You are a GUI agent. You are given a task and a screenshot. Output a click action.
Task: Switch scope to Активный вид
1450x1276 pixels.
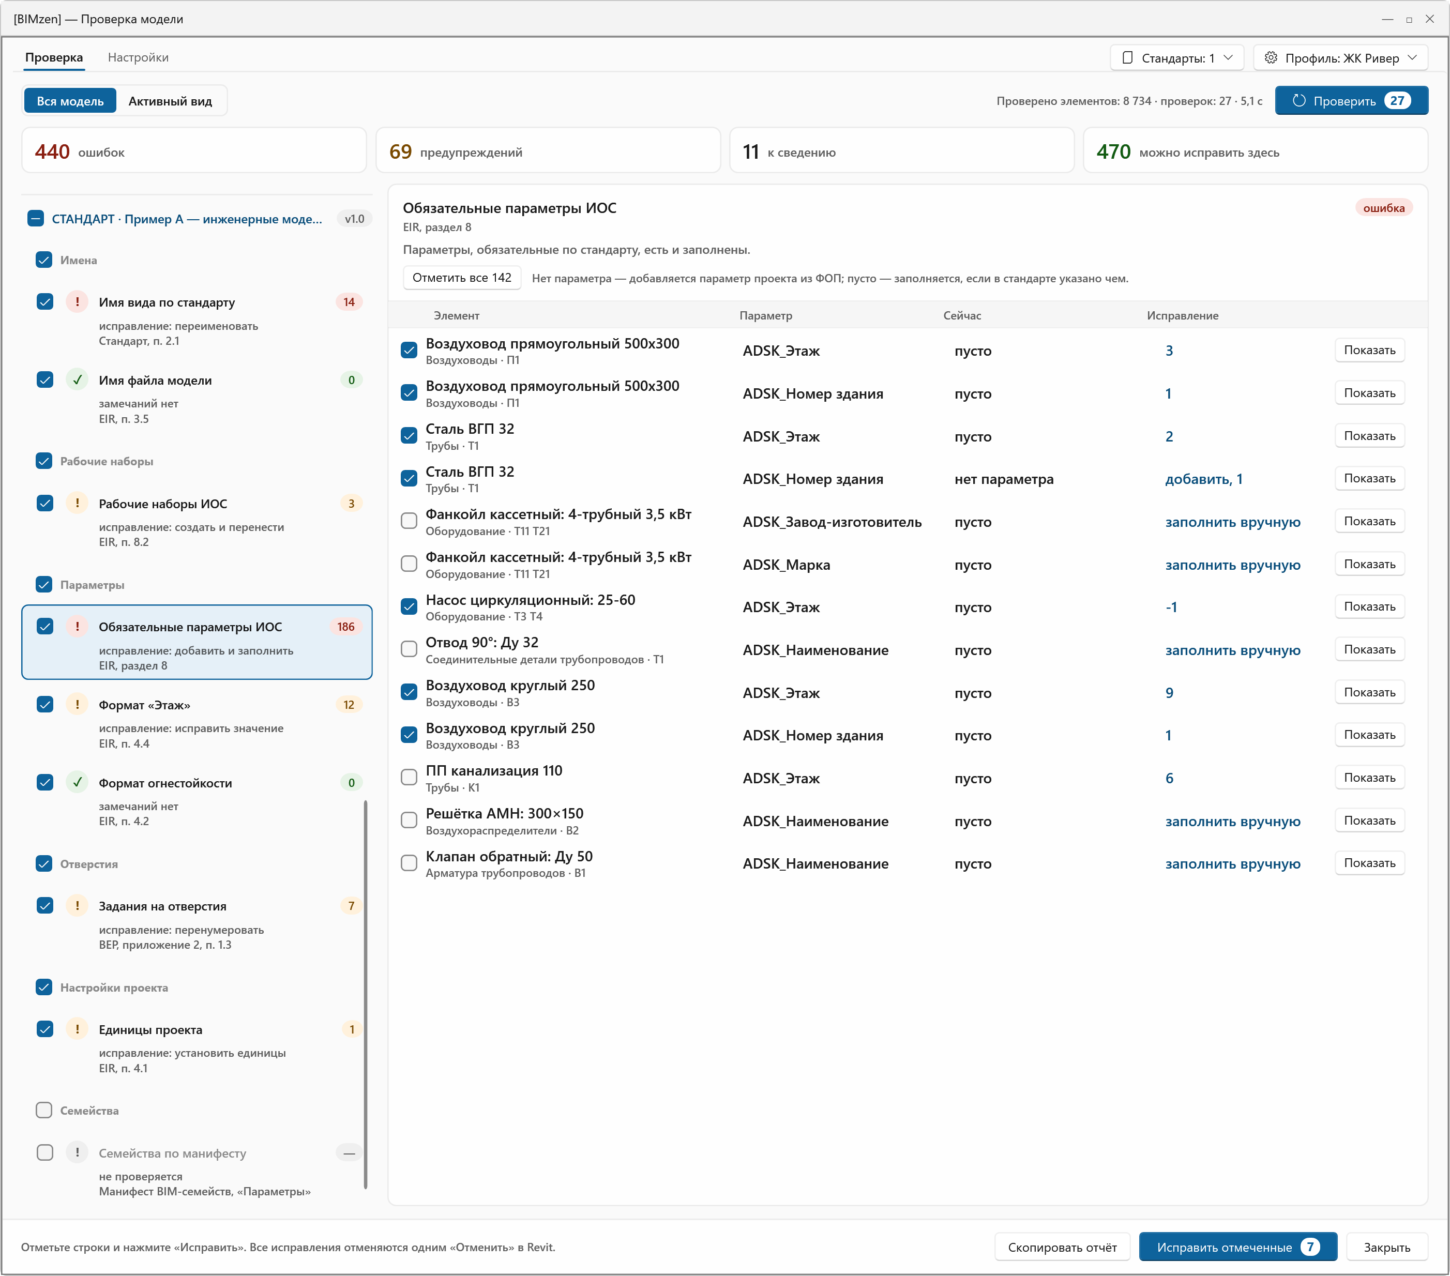point(170,101)
